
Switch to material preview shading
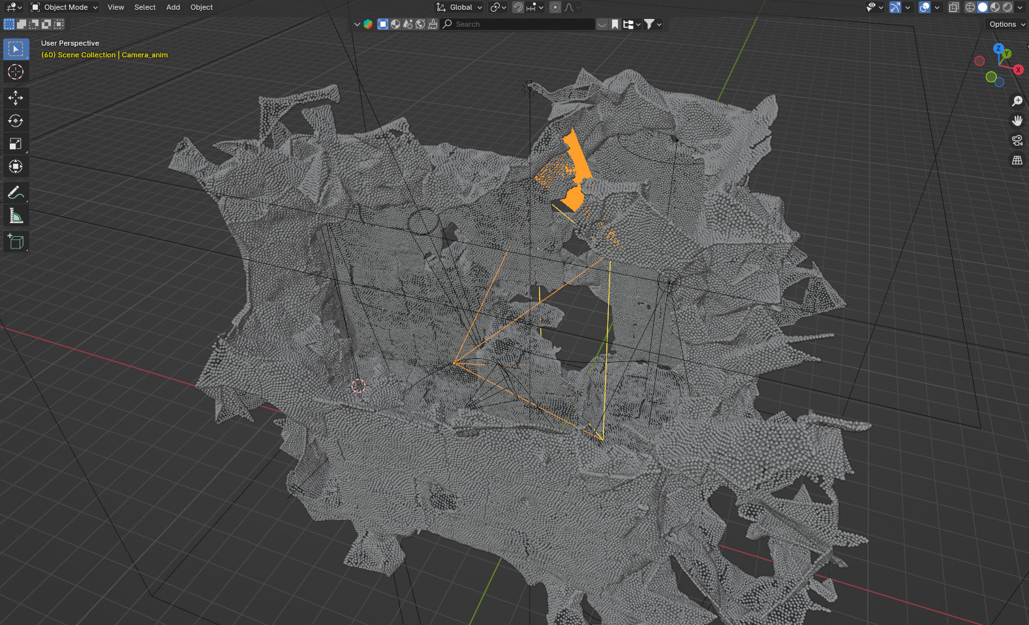995,7
